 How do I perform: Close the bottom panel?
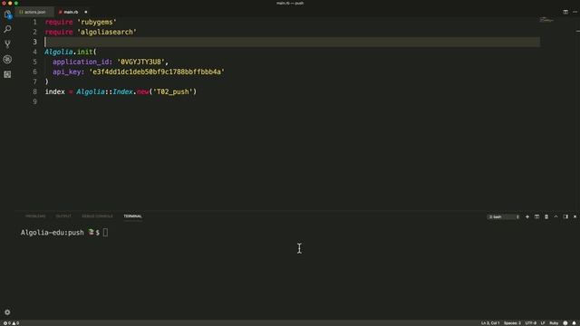(575, 216)
